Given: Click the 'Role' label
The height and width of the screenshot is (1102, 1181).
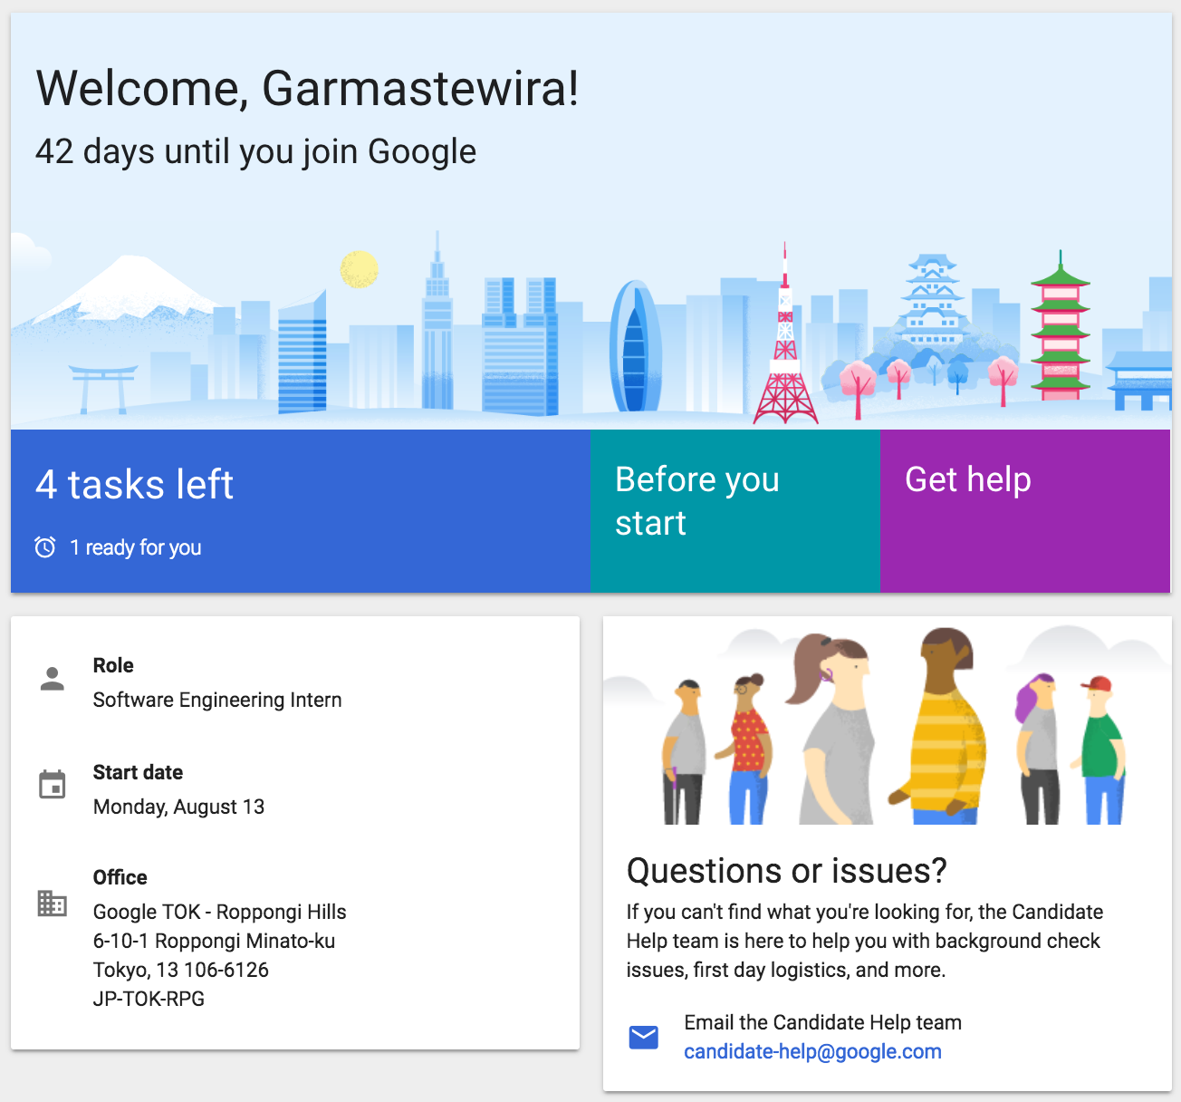Looking at the screenshot, I should tap(113, 665).
